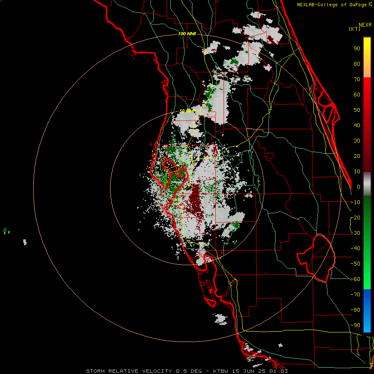Pick the yellow segment atop the velocity color bar
The height and width of the screenshot is (374, 374).
point(367,57)
